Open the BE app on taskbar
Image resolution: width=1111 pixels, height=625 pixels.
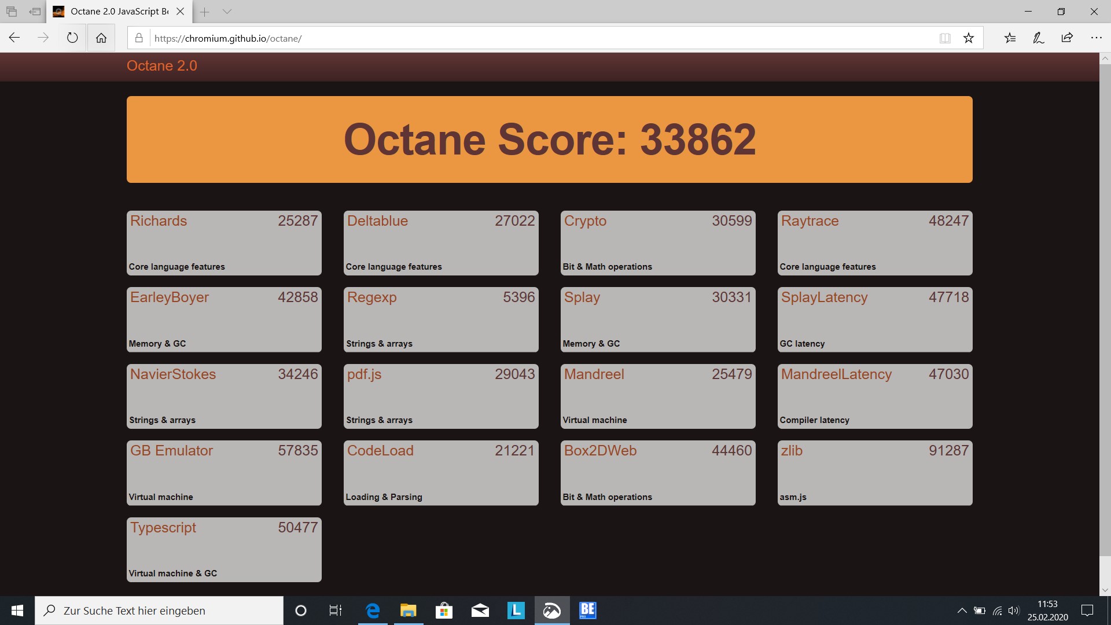pyautogui.click(x=588, y=611)
